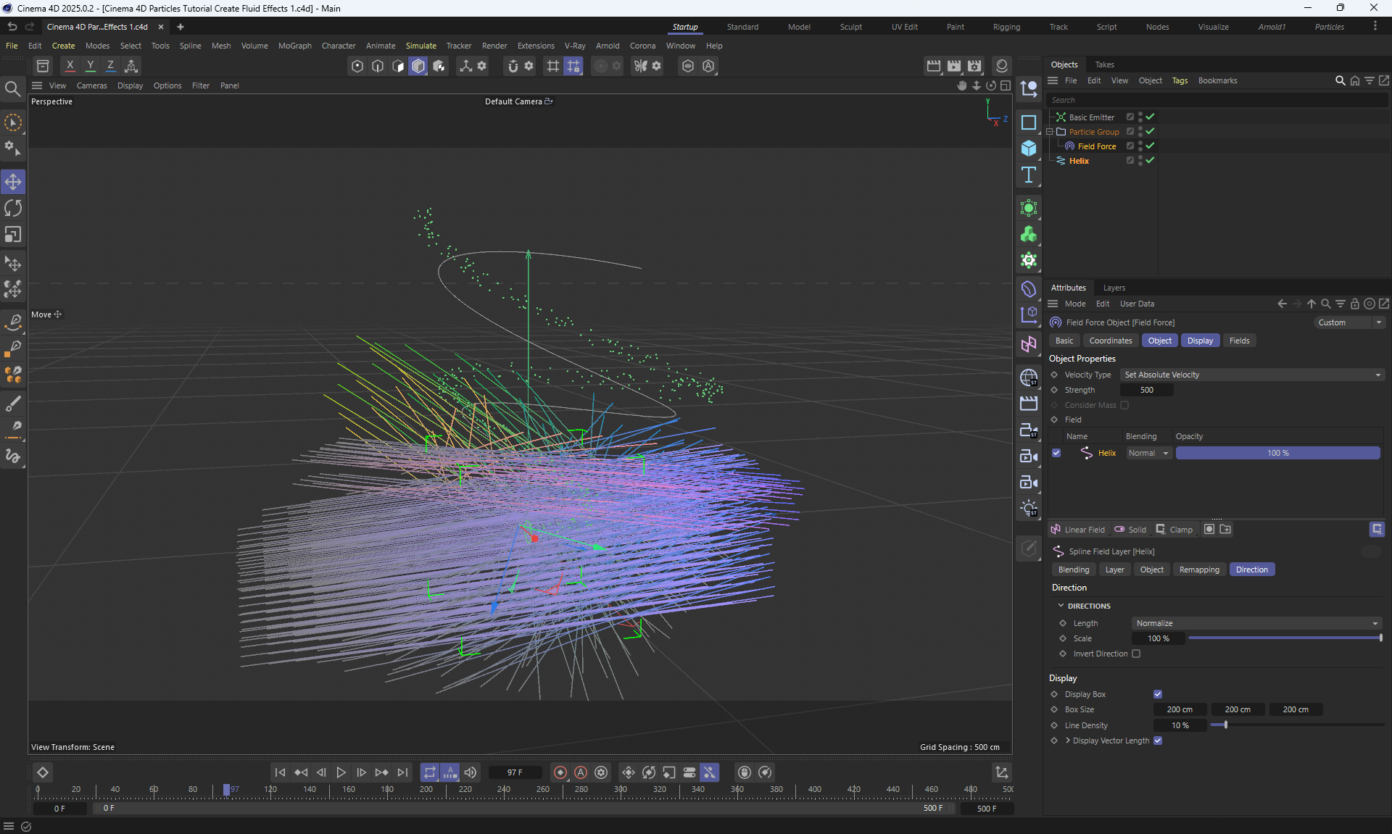Enable the Invert Direction checkbox
1392x834 pixels.
click(1136, 654)
